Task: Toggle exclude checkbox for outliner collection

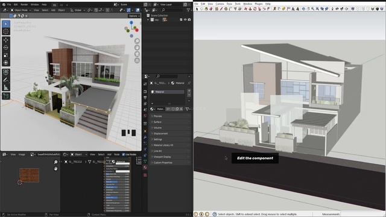Action: click(x=181, y=20)
